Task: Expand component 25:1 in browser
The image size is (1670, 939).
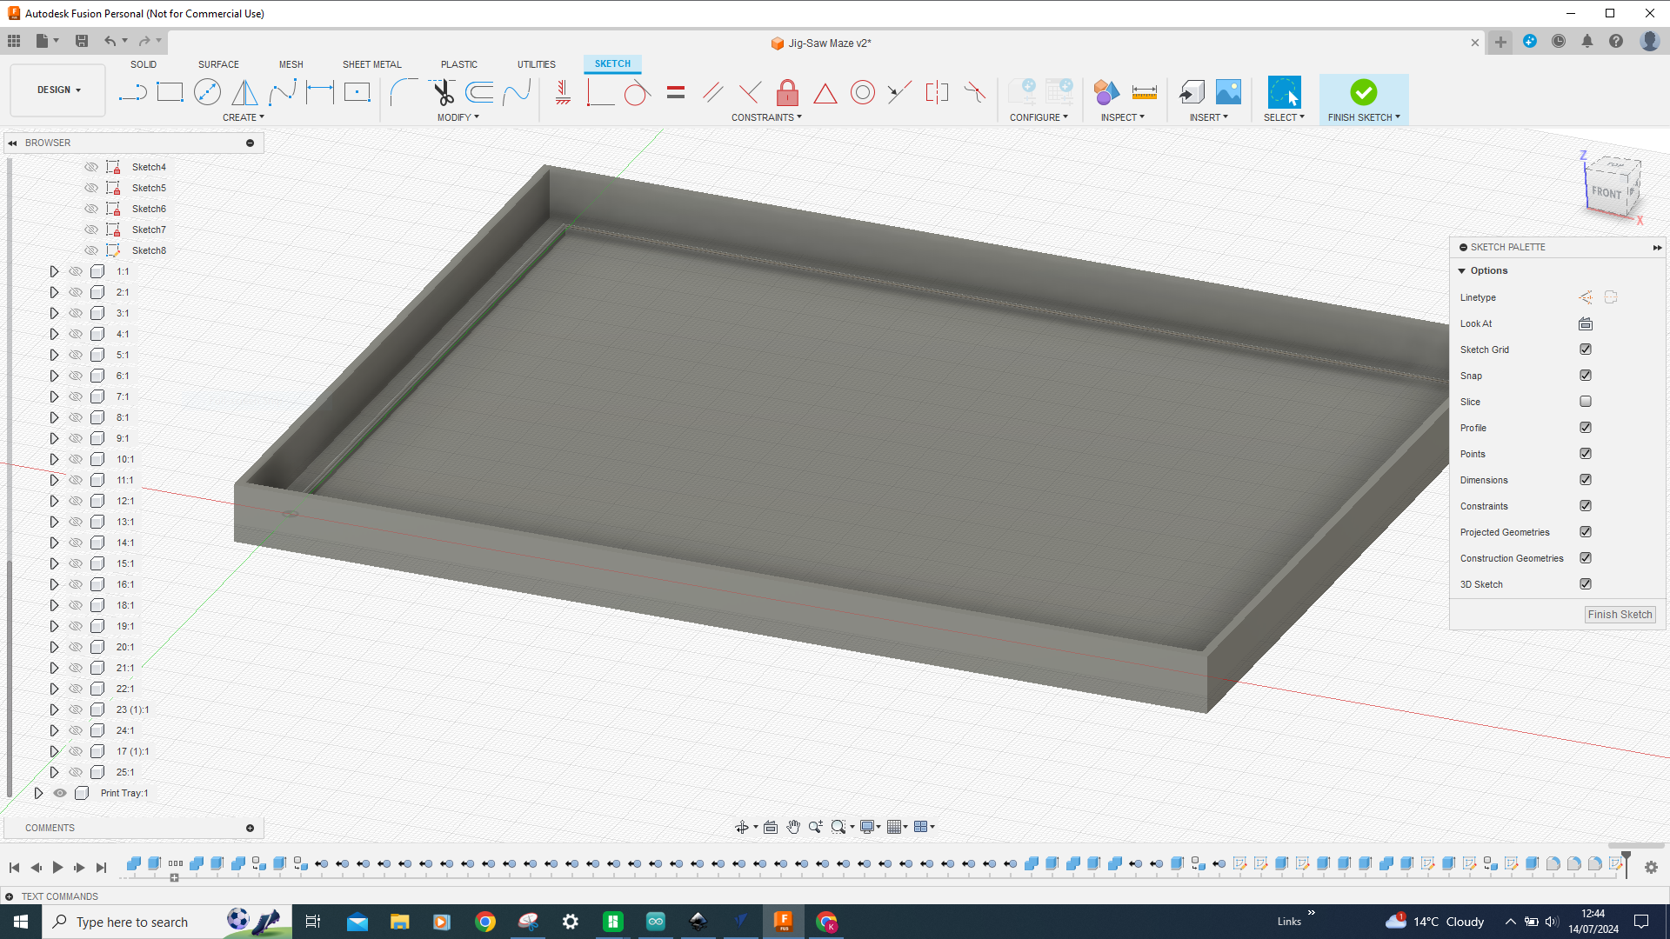Action: 54,772
